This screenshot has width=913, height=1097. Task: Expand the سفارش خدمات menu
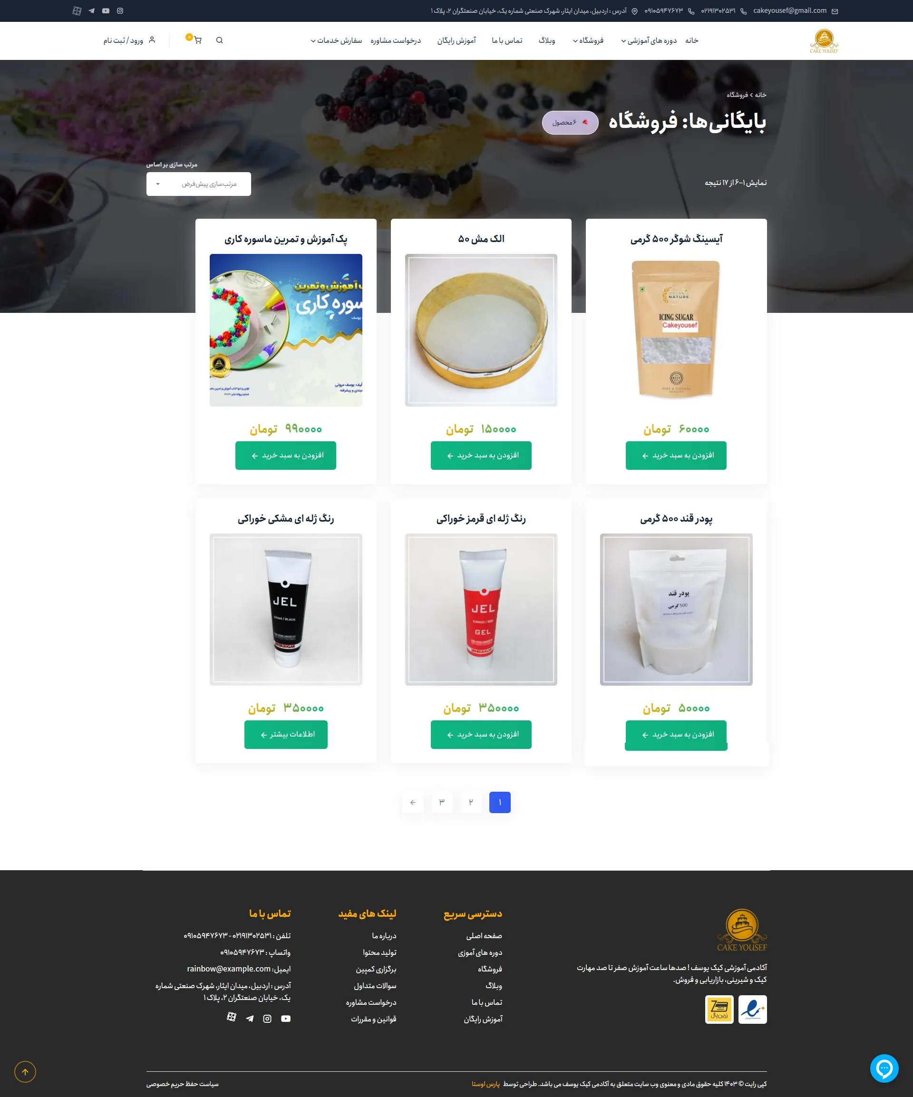[x=336, y=40]
